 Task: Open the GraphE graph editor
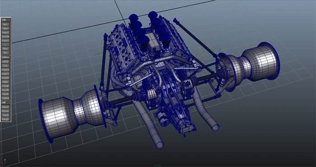coord(5,78)
